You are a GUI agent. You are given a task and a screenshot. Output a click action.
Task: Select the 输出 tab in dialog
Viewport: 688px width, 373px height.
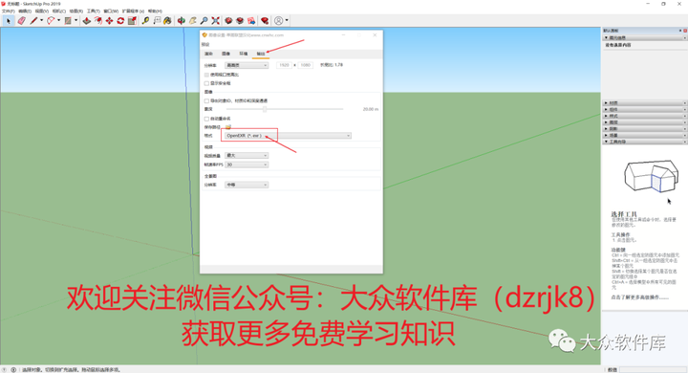coord(261,54)
